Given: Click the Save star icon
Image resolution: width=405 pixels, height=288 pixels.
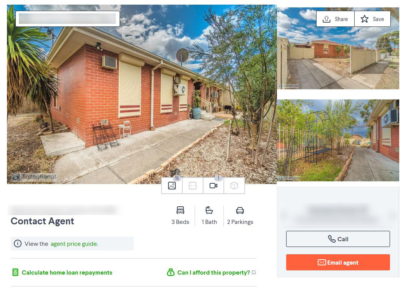Looking at the screenshot, I should point(365,19).
